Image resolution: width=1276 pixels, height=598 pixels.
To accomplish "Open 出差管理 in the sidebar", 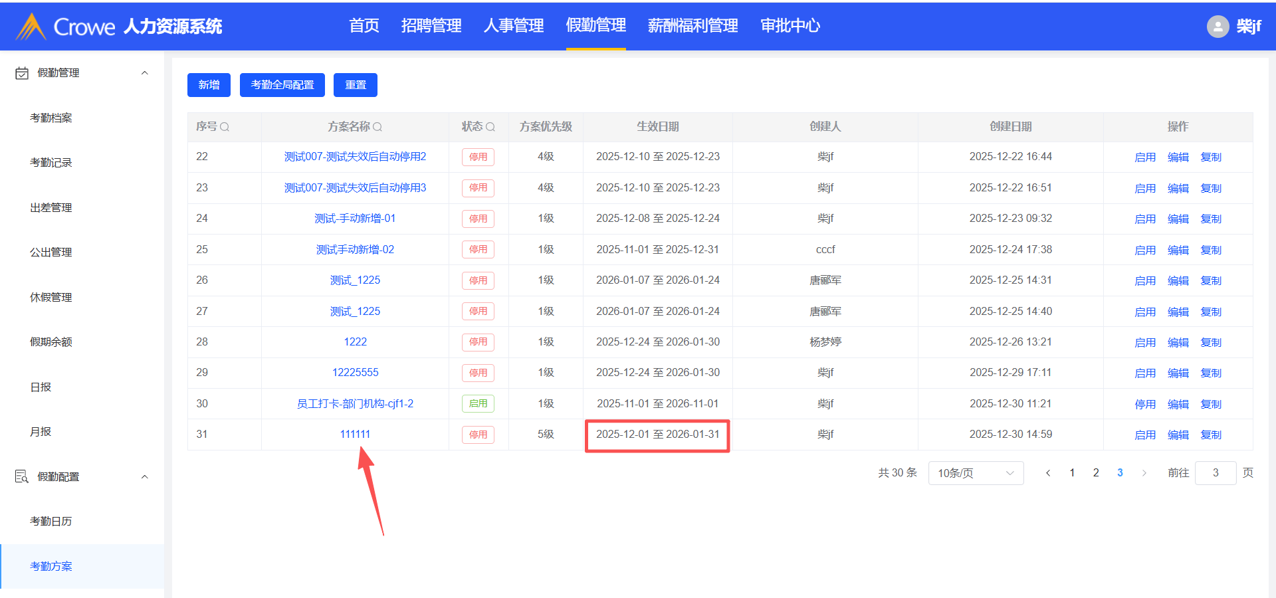I will [51, 207].
